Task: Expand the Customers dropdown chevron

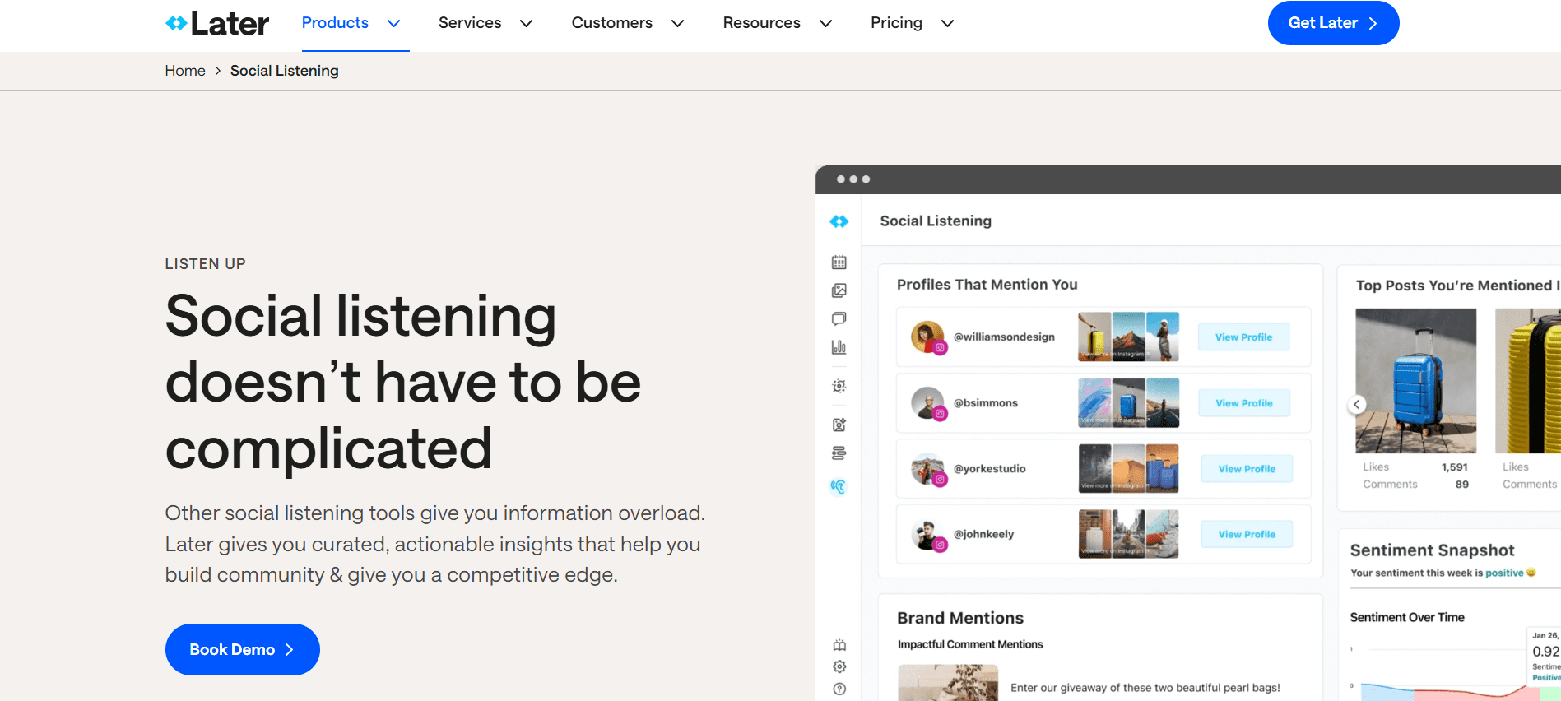Action: pyautogui.click(x=677, y=23)
